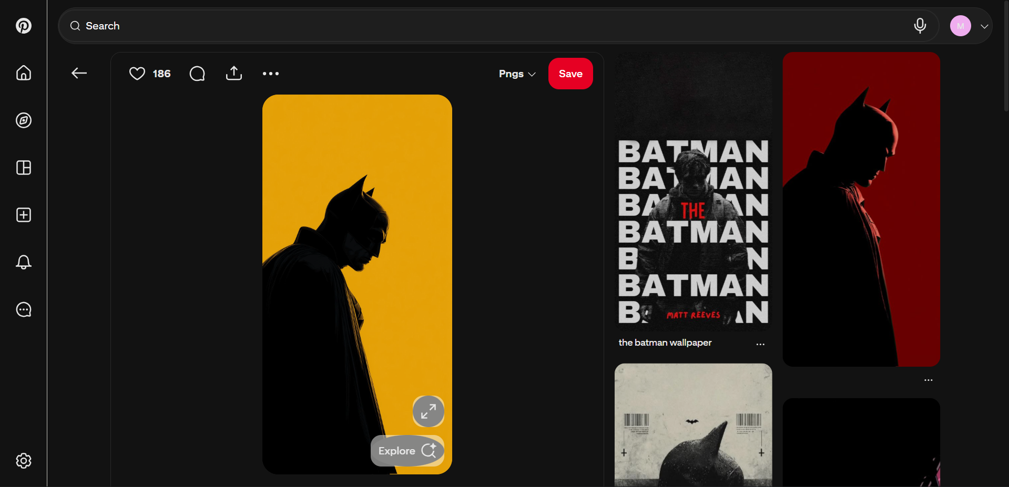Open 'the batman wallpaper' pin link

click(x=664, y=342)
